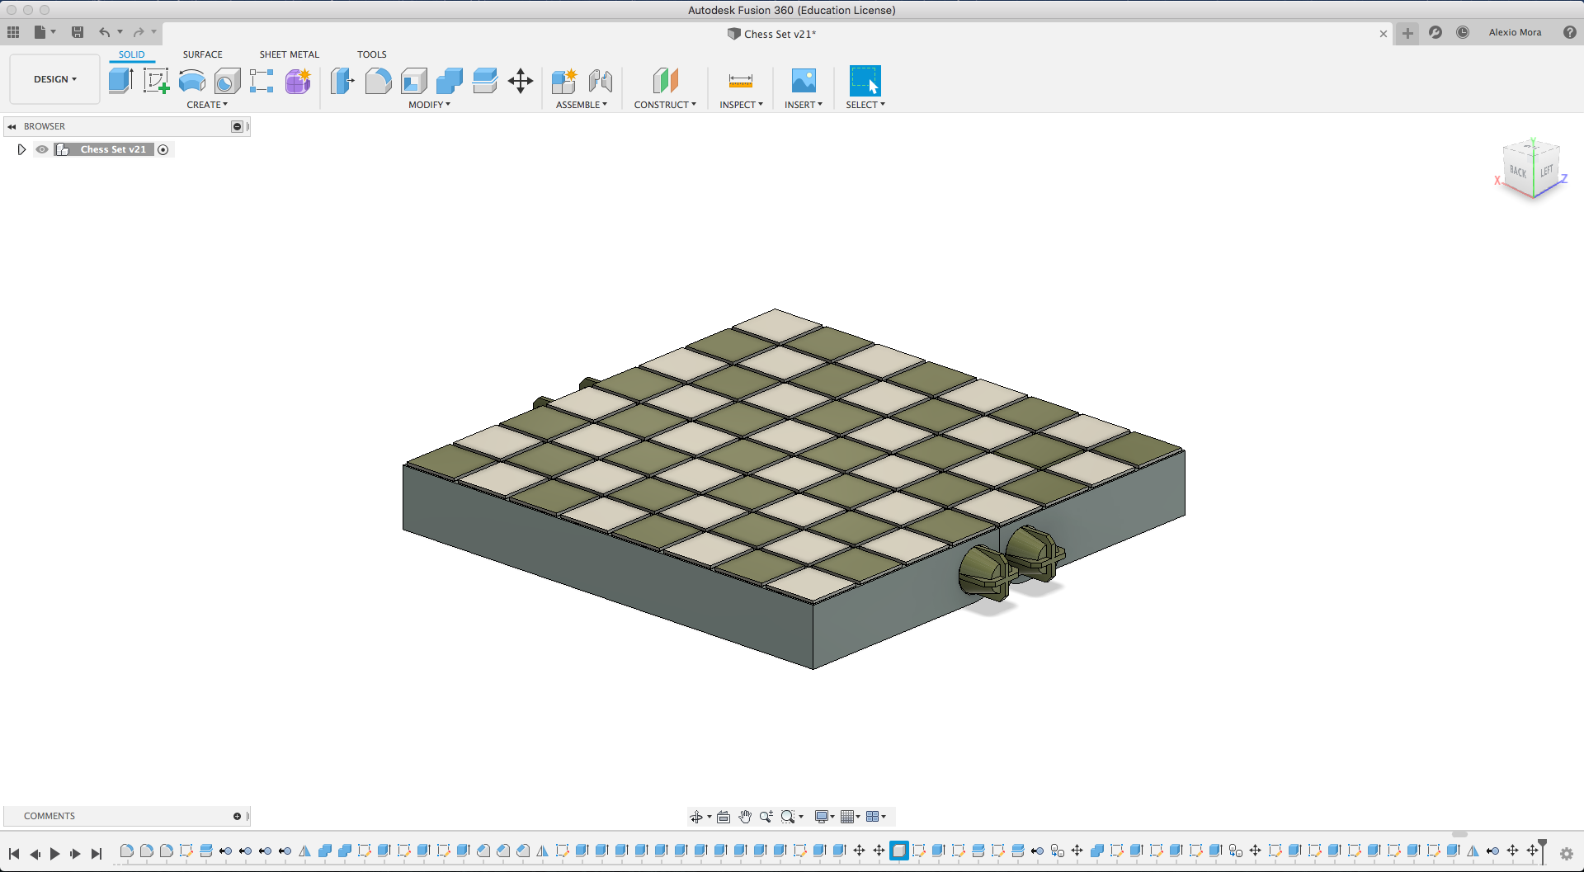This screenshot has height=872, width=1584.
Task: Select the Measure tool
Action: 741,81
